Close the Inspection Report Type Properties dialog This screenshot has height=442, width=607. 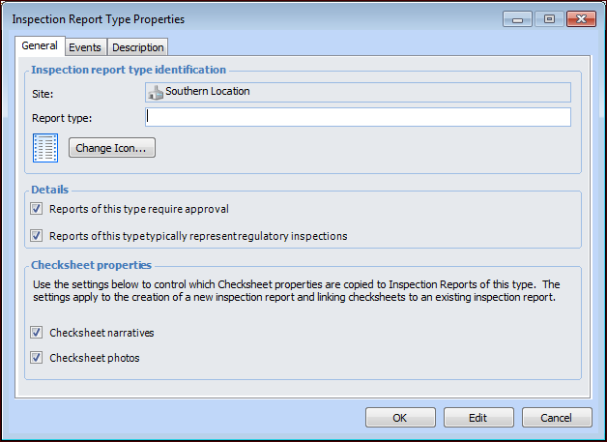(581, 18)
